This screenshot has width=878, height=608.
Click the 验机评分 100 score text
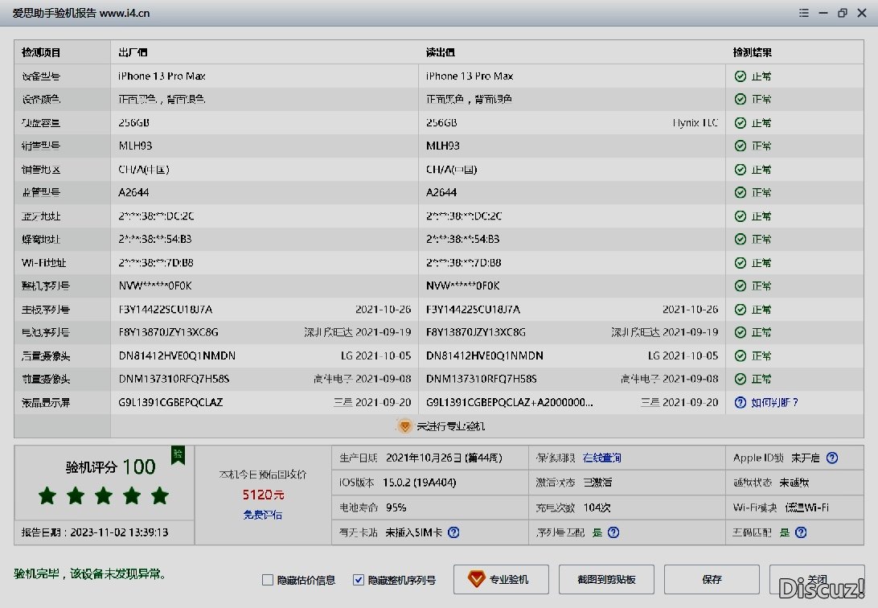(110, 466)
